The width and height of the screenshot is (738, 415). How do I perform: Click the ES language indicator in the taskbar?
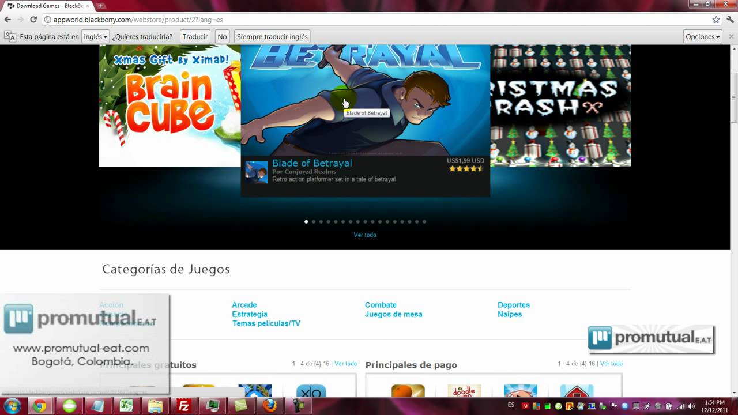[x=511, y=405]
